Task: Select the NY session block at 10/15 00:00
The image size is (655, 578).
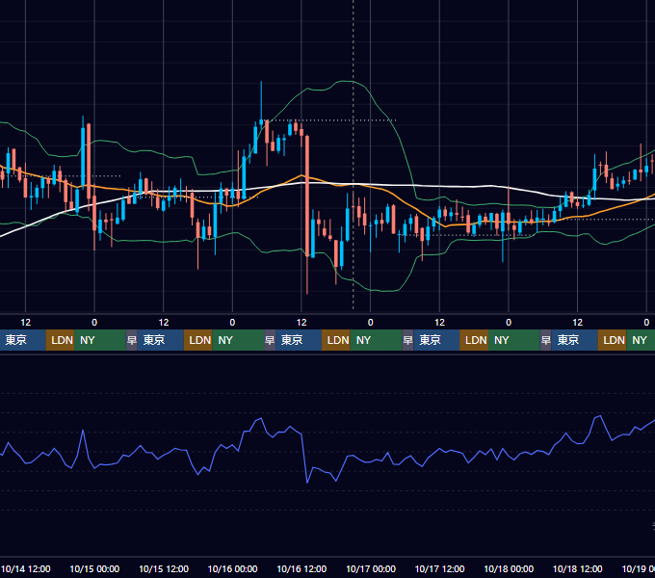Action: click(x=100, y=340)
